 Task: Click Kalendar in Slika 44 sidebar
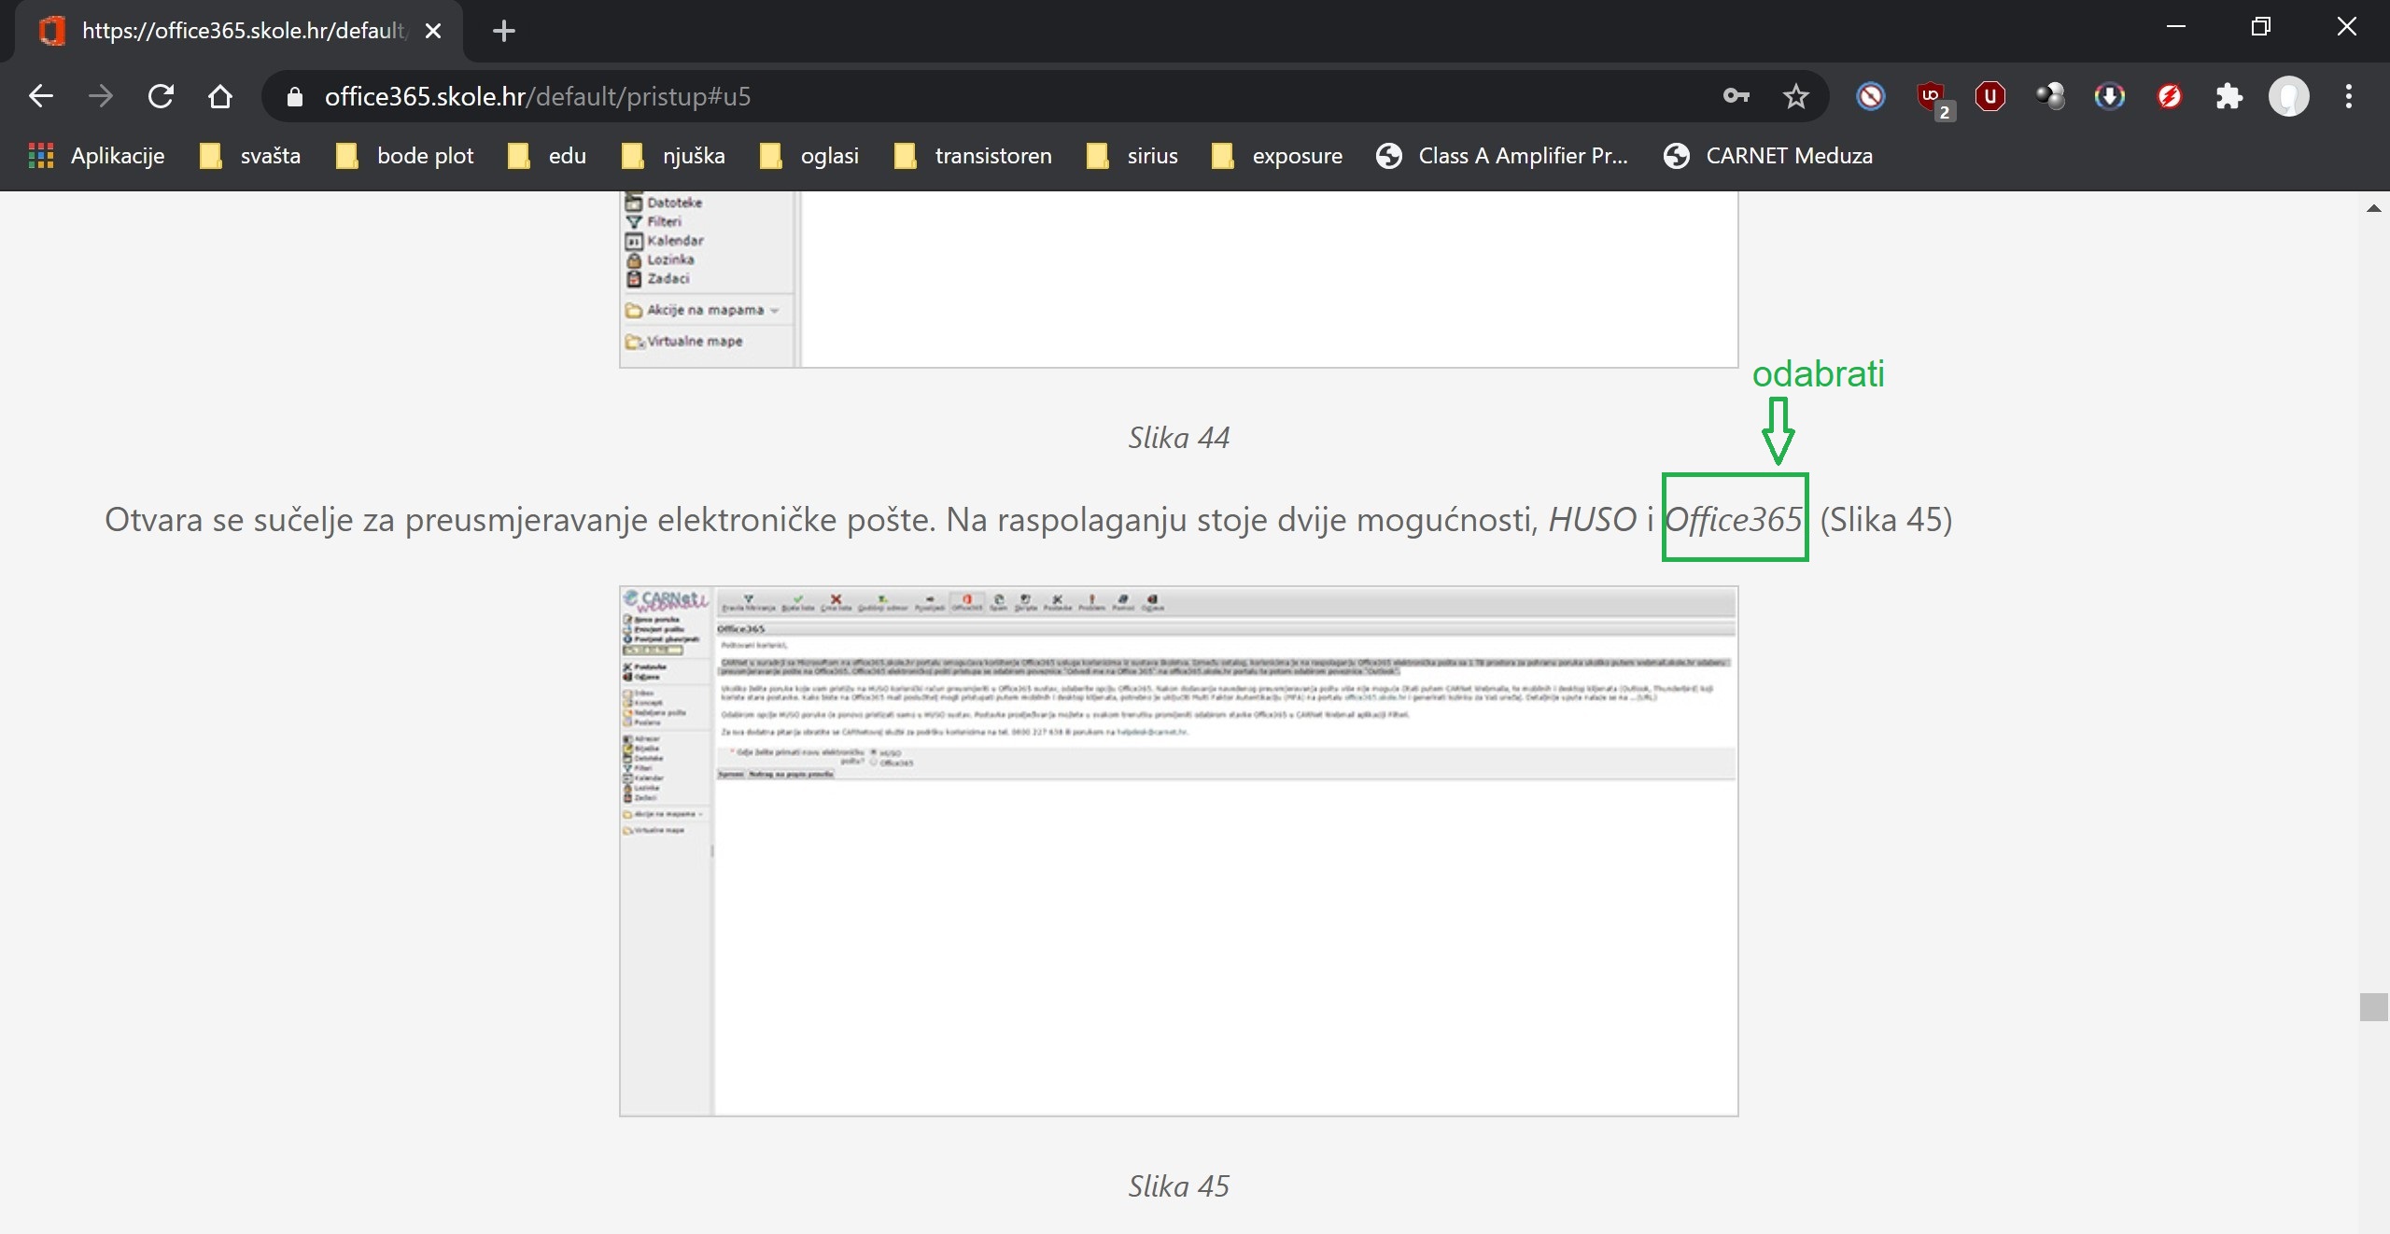pyautogui.click(x=665, y=241)
